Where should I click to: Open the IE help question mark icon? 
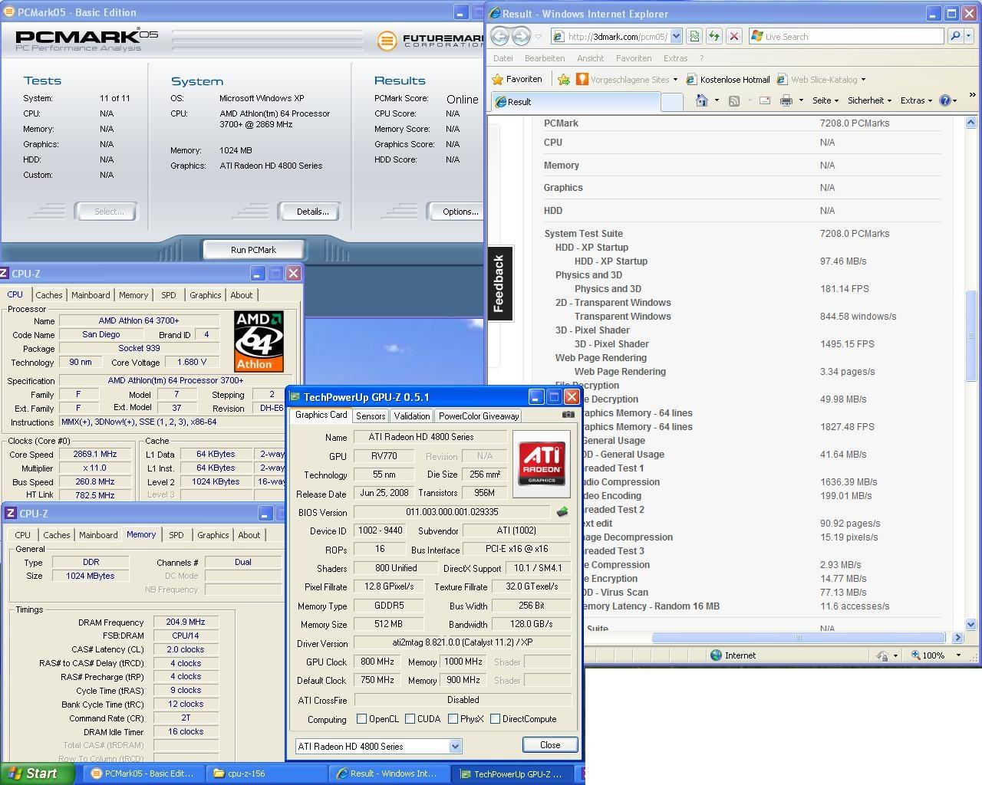945,100
